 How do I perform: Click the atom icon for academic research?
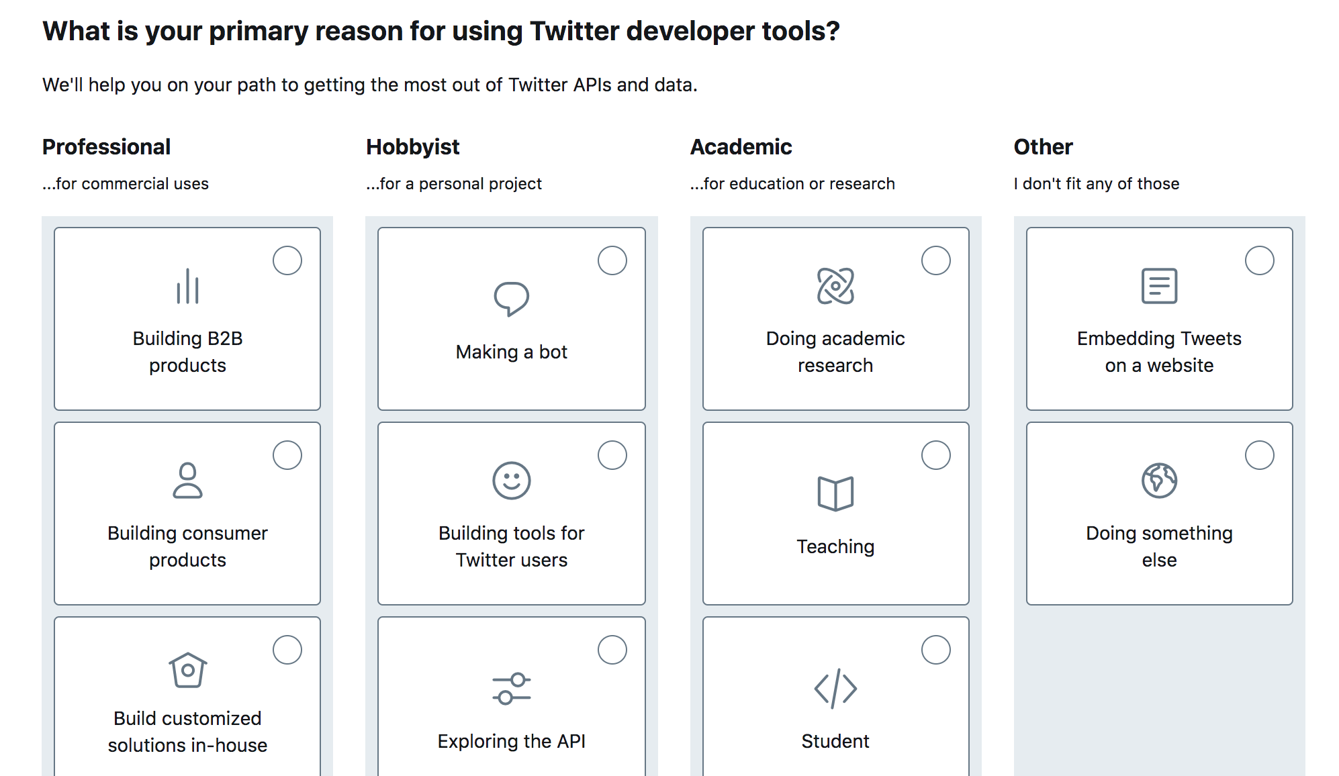835,286
